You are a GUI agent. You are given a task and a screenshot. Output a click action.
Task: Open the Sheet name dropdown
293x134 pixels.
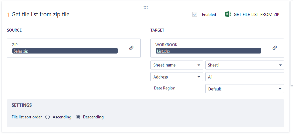click(176, 65)
